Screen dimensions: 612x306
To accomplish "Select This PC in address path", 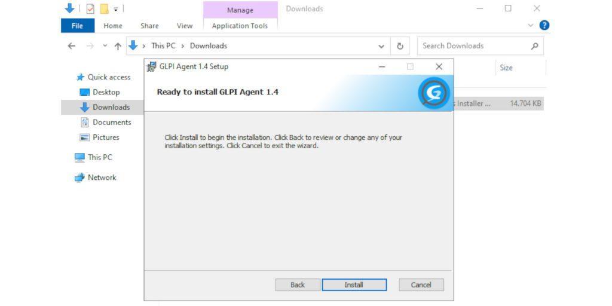I will coord(163,45).
